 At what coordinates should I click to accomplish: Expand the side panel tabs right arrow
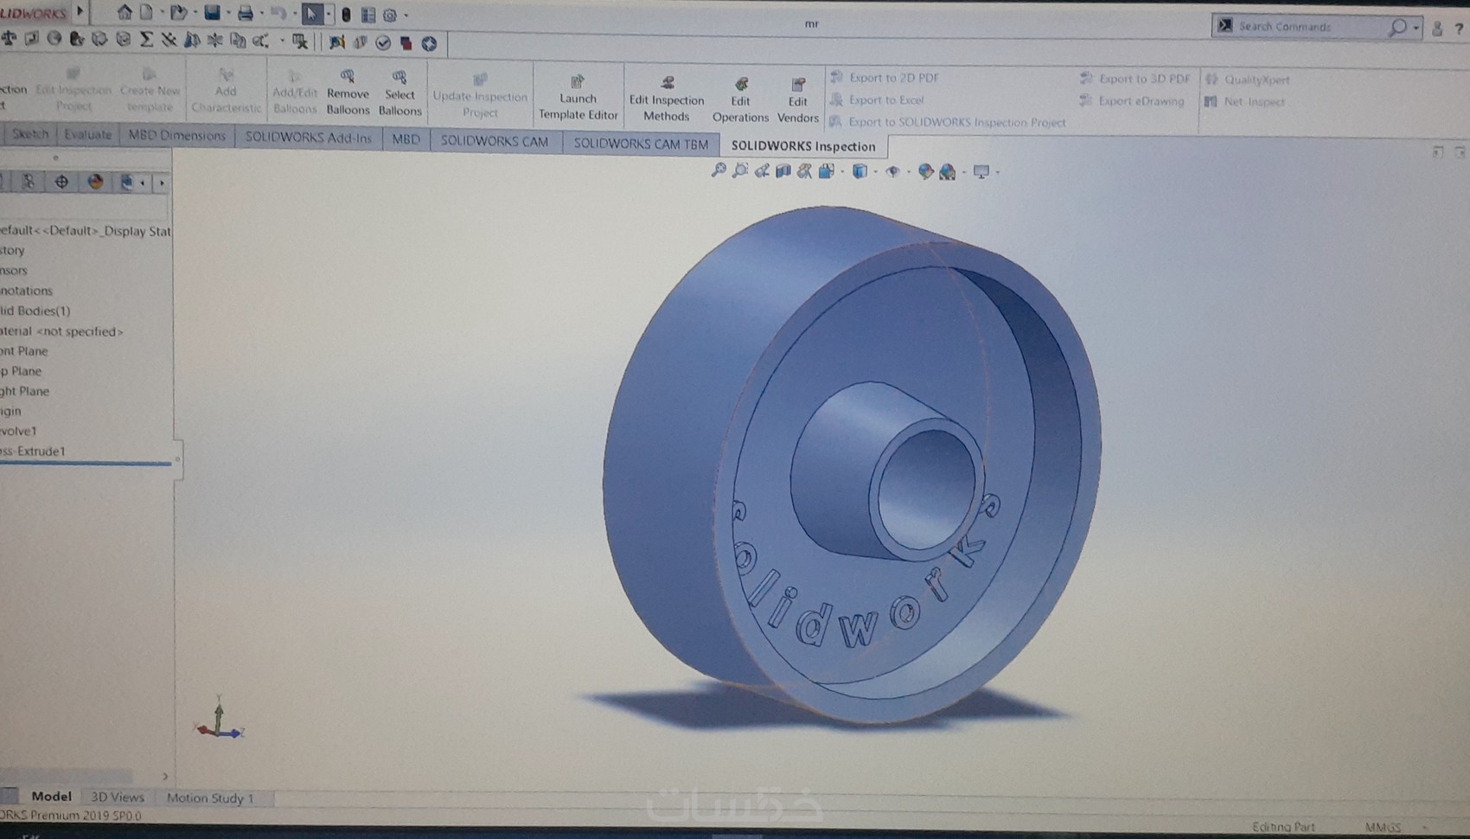[162, 183]
